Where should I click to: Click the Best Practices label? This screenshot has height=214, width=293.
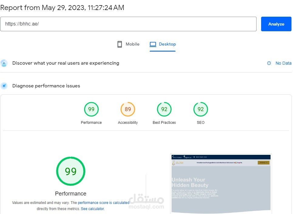(x=164, y=123)
